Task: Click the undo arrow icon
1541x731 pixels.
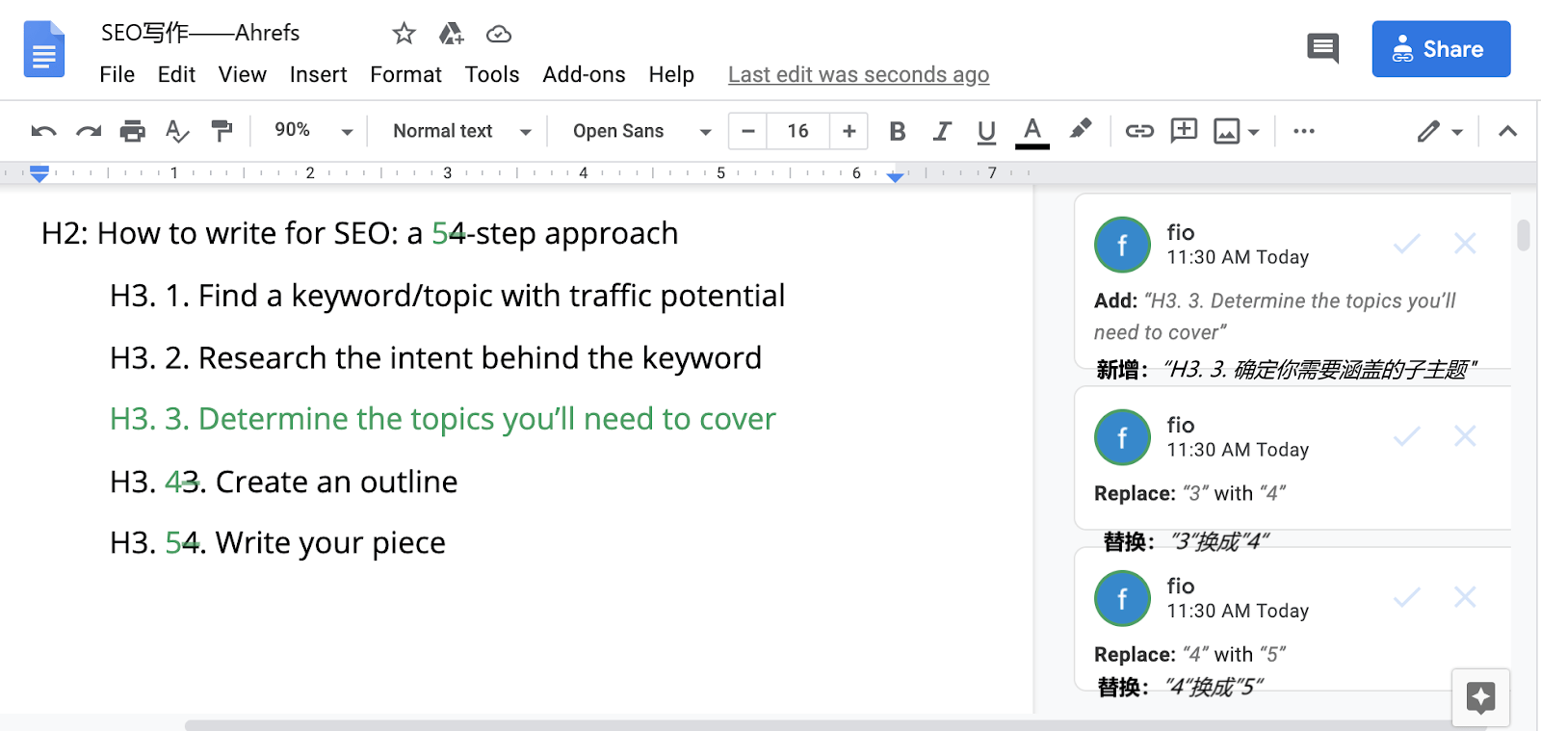Action: click(x=43, y=131)
